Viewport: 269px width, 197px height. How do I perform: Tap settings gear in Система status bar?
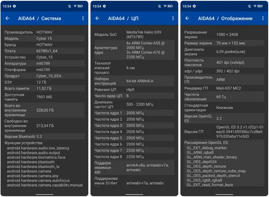[15, 6]
